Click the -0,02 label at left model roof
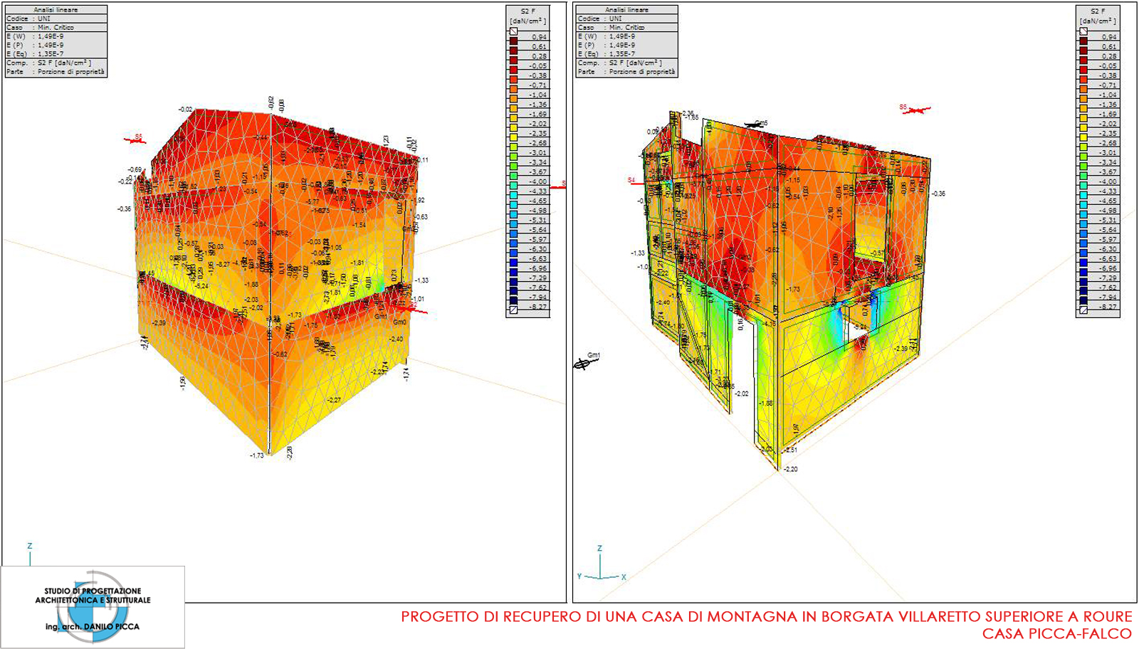The height and width of the screenshot is (649, 1139). (x=185, y=110)
